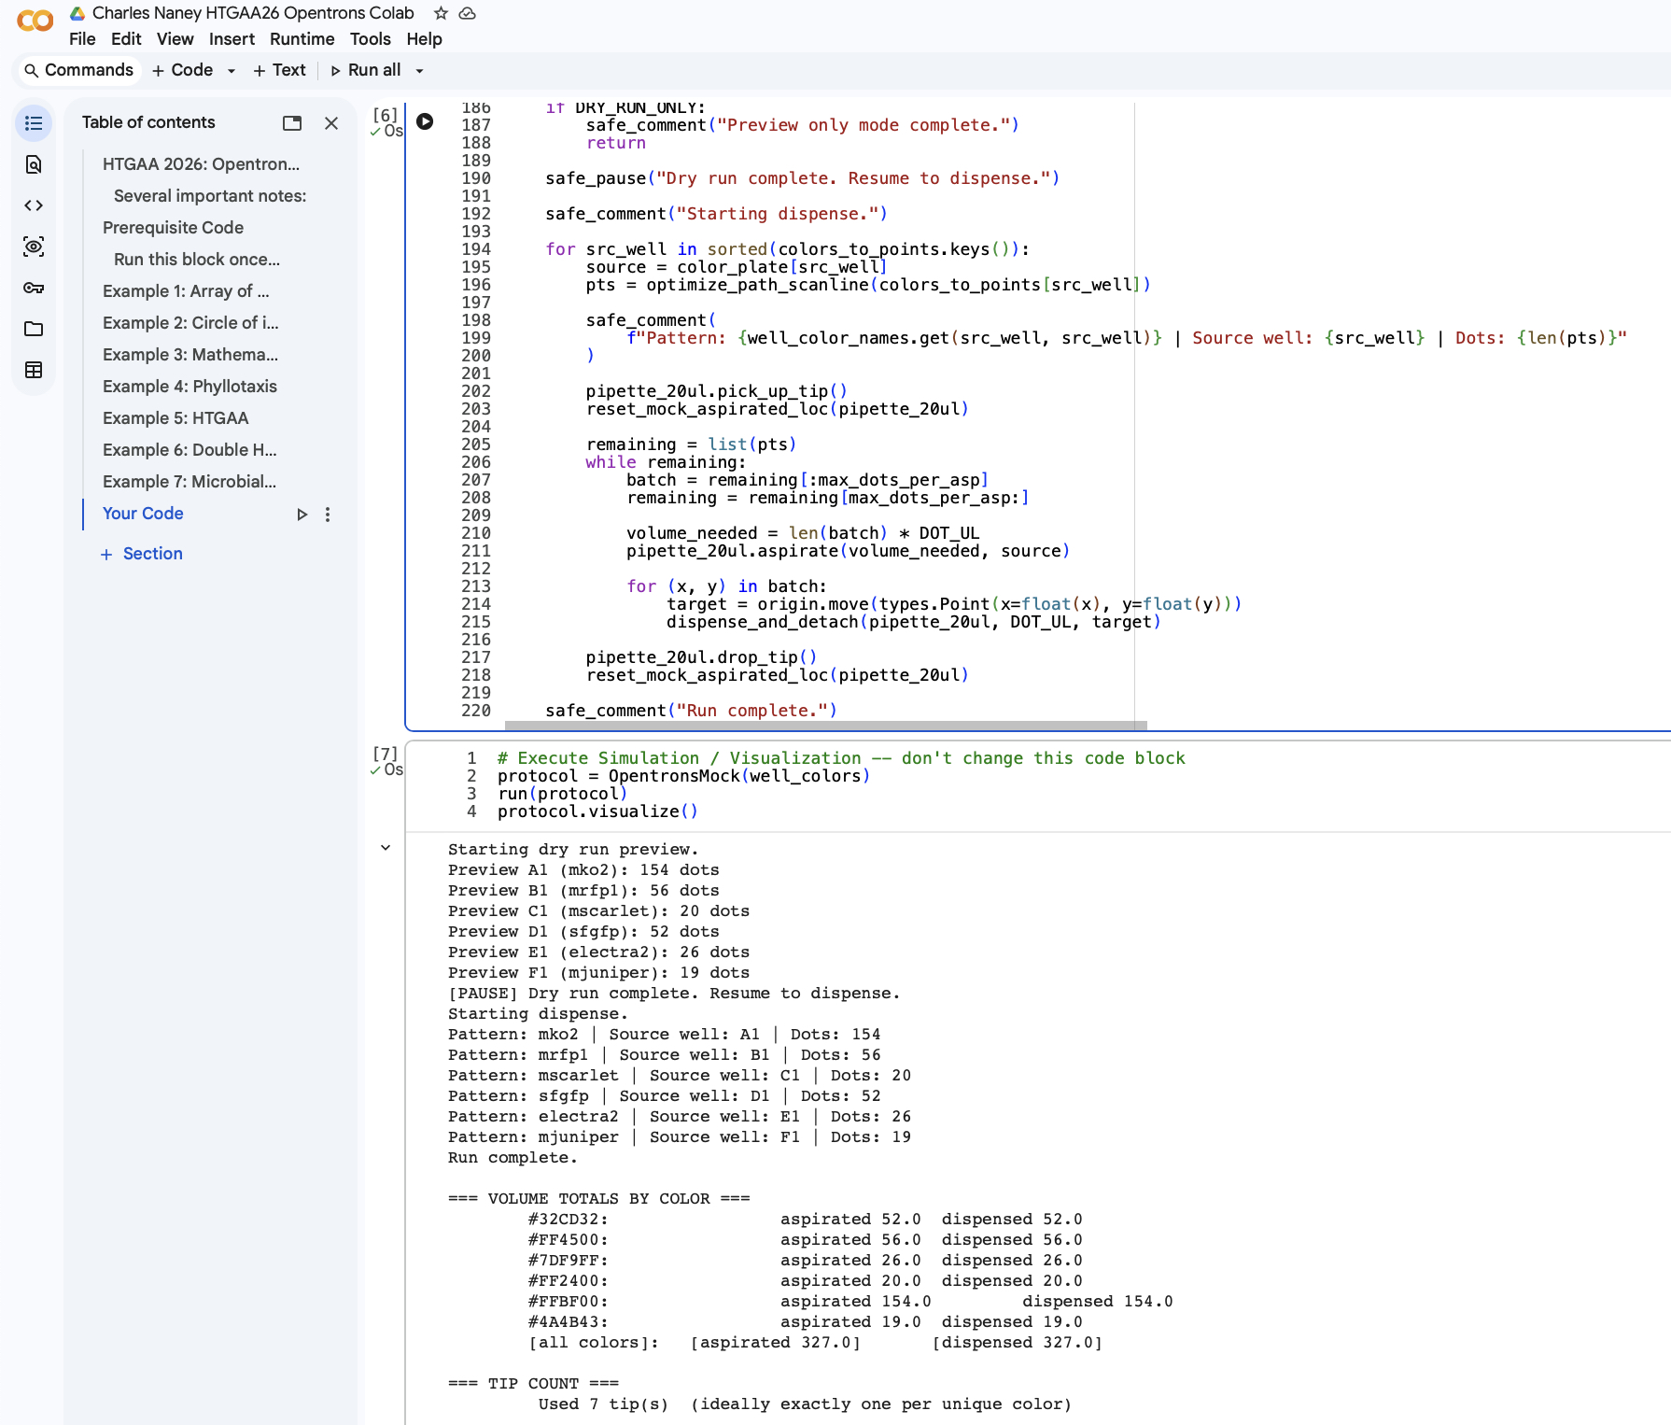This screenshot has height=1425, width=1671.
Task: Expand the Run all dropdown arrow
Action: click(420, 71)
